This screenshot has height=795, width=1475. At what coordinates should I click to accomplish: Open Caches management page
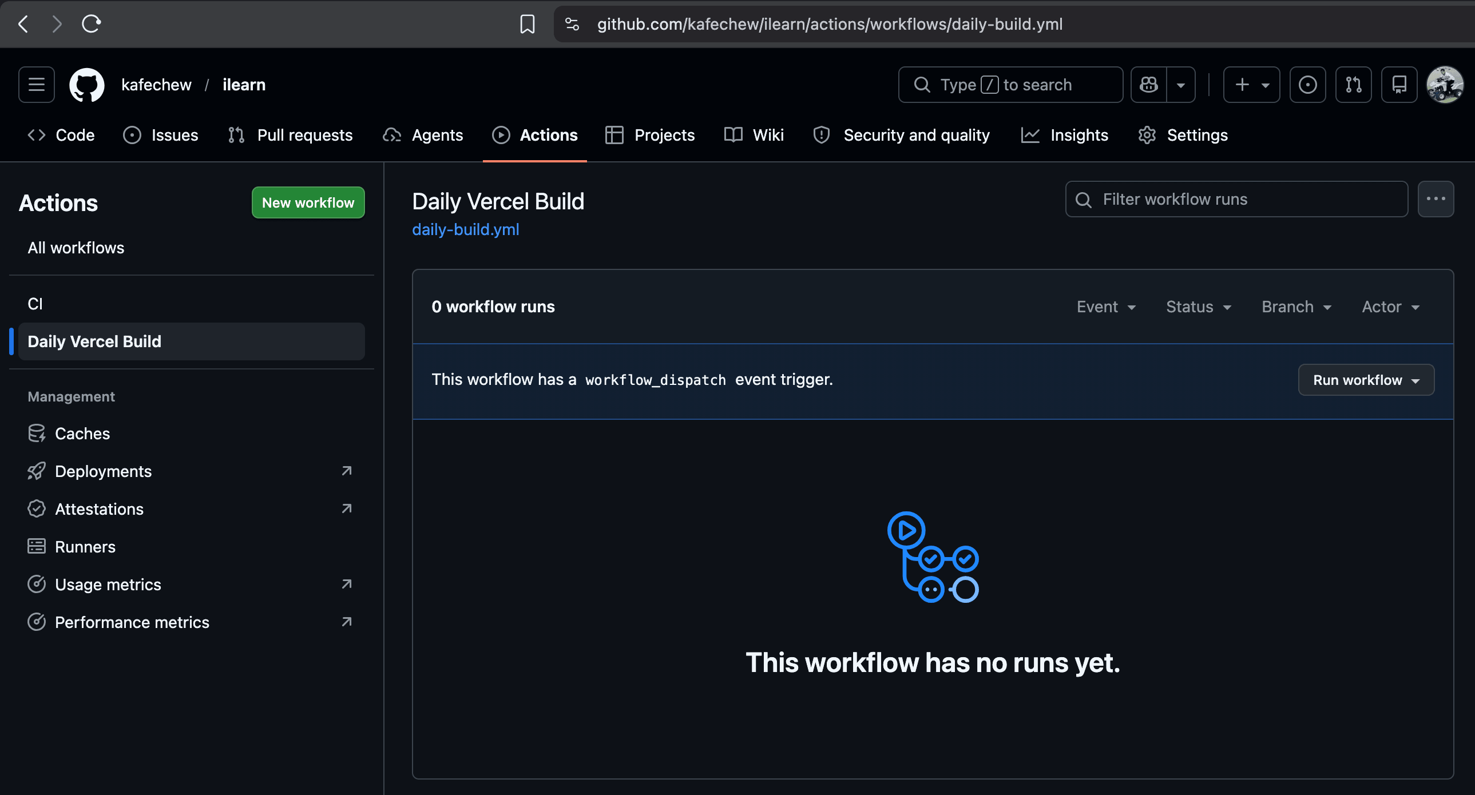[192, 434]
